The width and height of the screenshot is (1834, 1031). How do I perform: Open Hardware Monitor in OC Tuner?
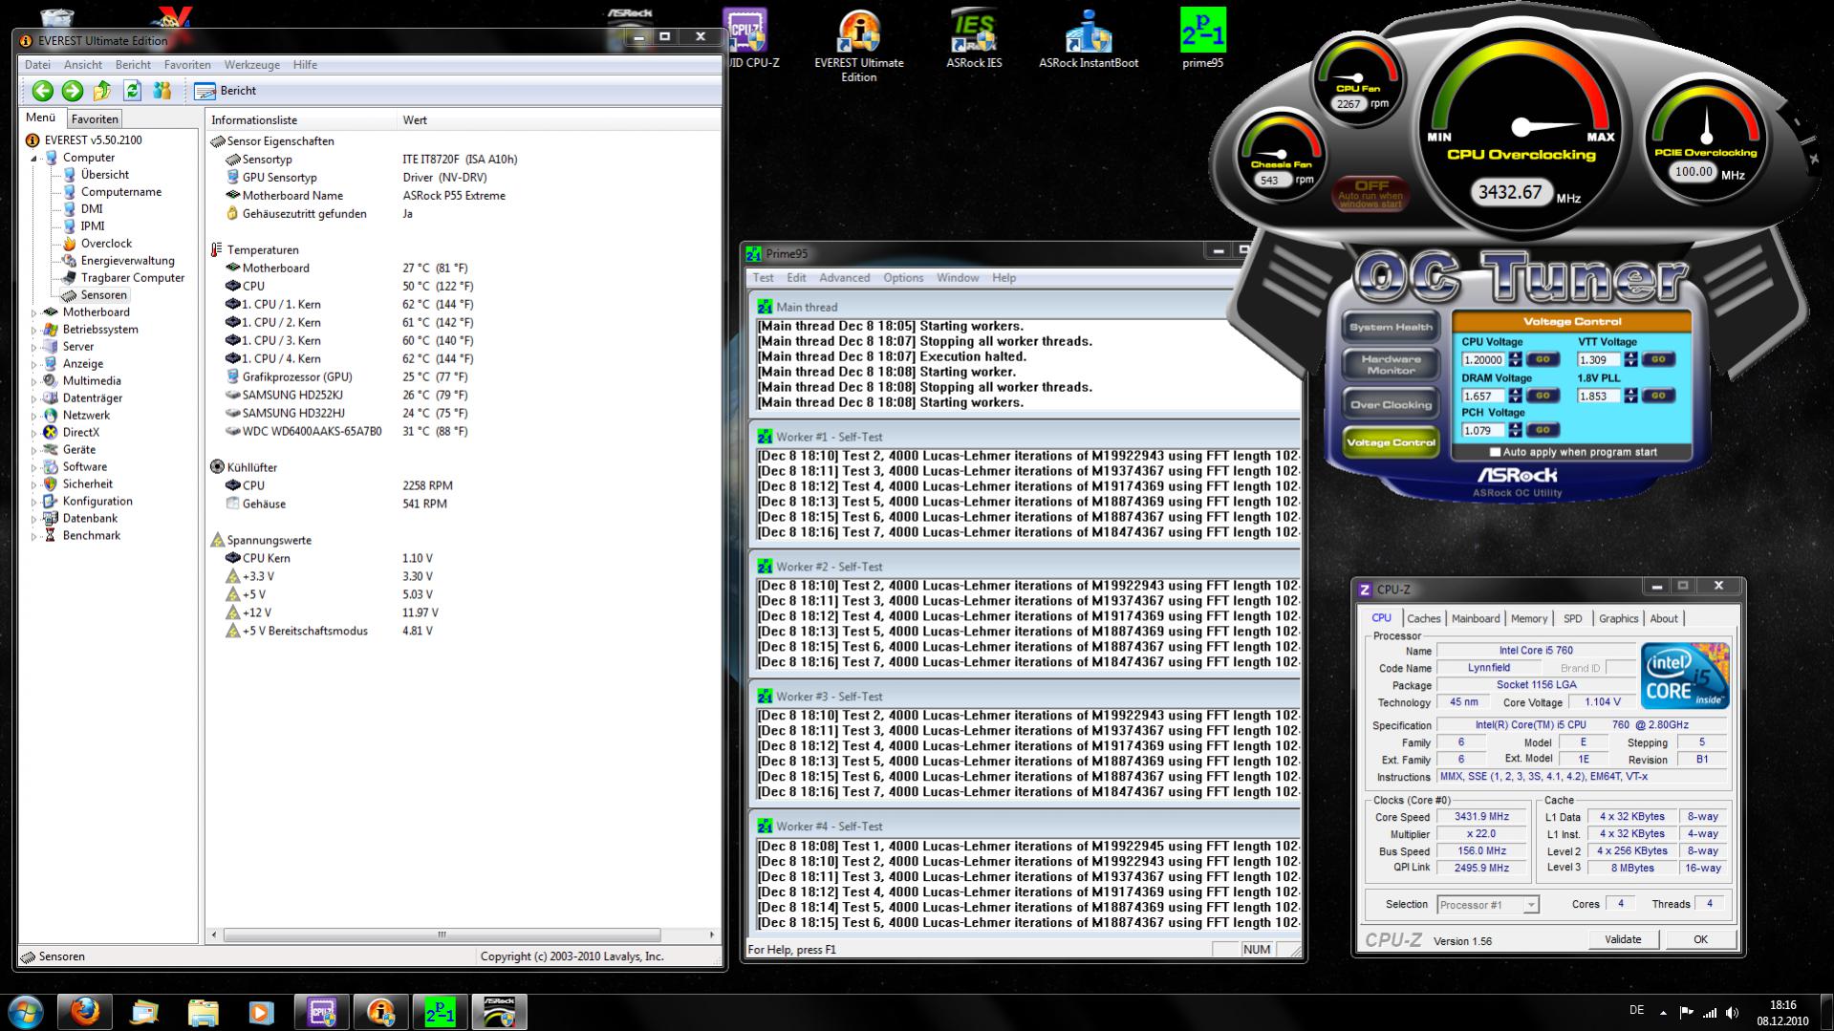point(1391,365)
